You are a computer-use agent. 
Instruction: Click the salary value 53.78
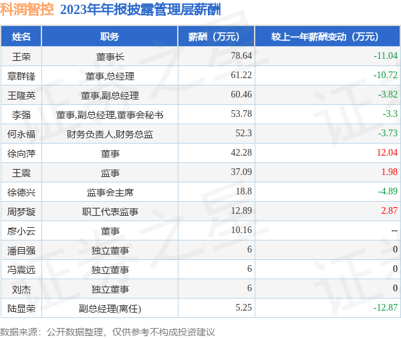(x=241, y=114)
